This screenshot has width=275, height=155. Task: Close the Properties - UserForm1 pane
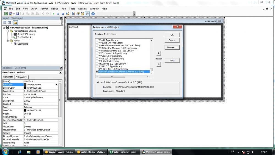[61, 68]
